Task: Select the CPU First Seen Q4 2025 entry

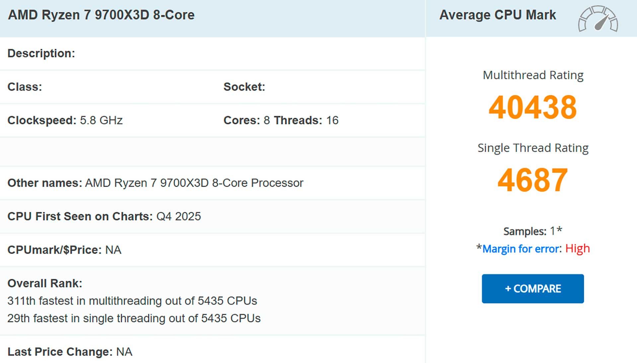Action: click(x=104, y=216)
